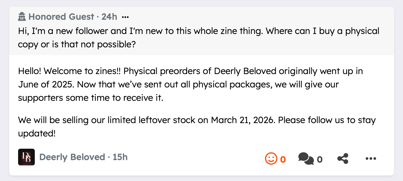The width and height of the screenshot is (403, 181).
Task: Open more options ellipsis at bottom right
Action: 371,159
